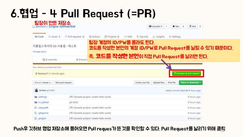The image size is (243, 137).
Task: Click the file icon beside .project
Action: (36, 118)
